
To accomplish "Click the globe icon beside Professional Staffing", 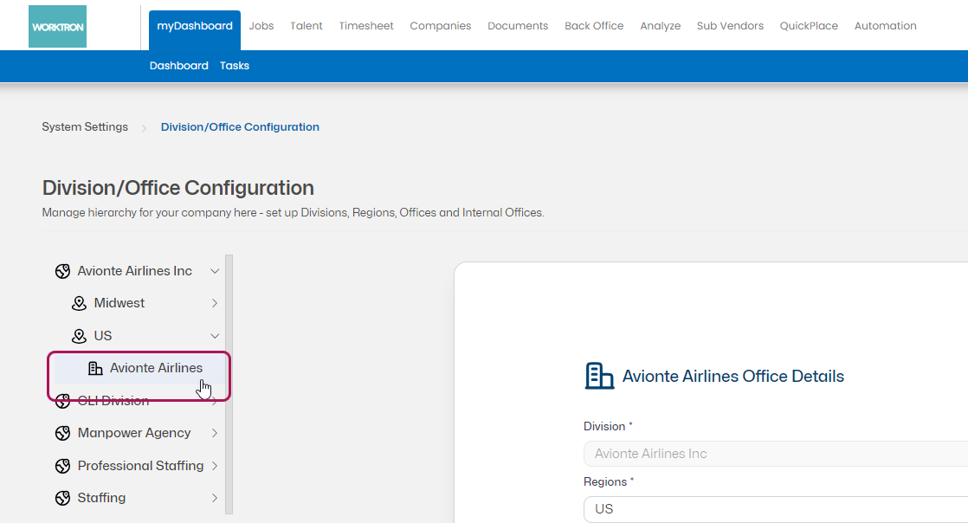I will tap(62, 466).
